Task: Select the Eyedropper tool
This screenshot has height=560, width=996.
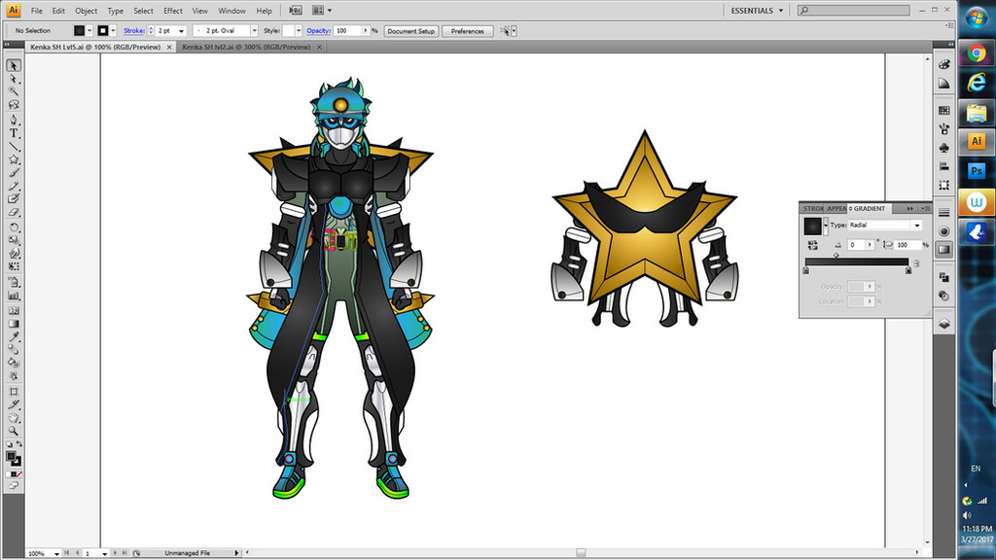Action: [14, 336]
